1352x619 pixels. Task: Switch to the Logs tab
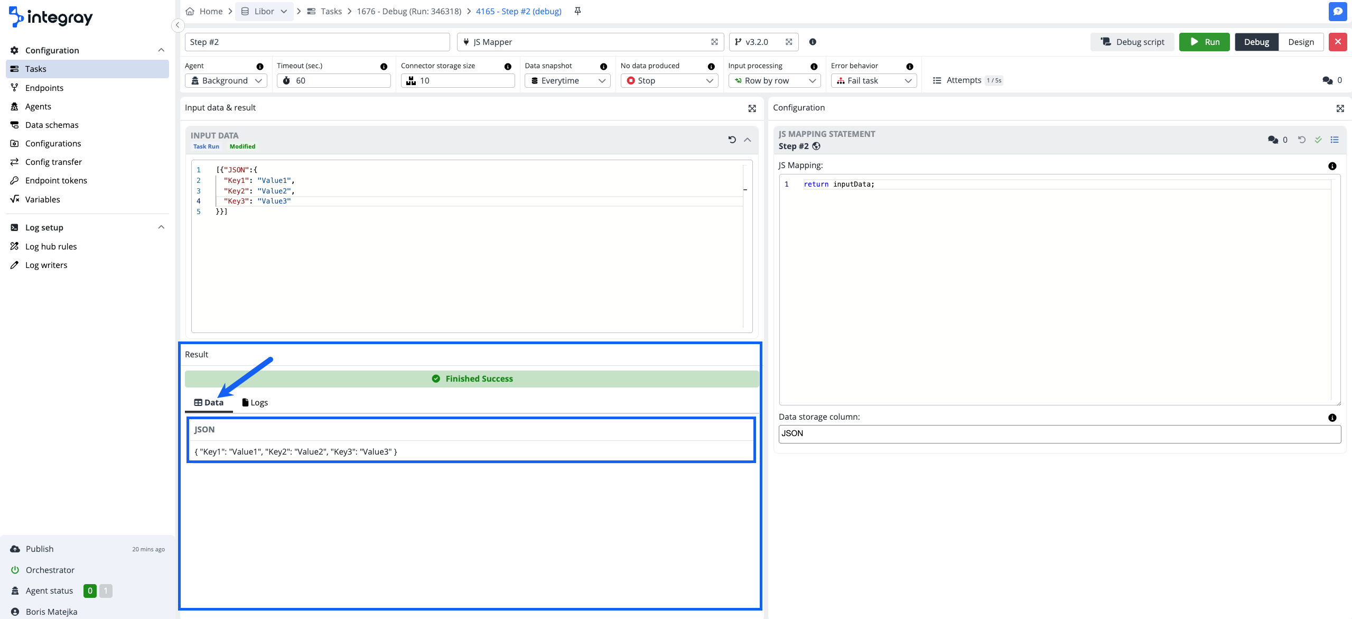(255, 402)
